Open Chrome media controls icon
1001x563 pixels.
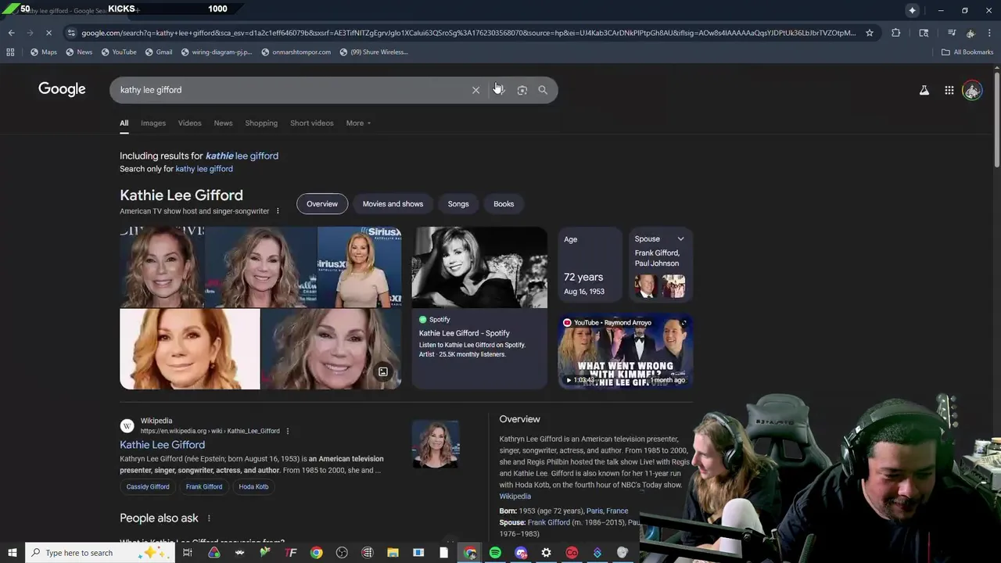click(951, 33)
